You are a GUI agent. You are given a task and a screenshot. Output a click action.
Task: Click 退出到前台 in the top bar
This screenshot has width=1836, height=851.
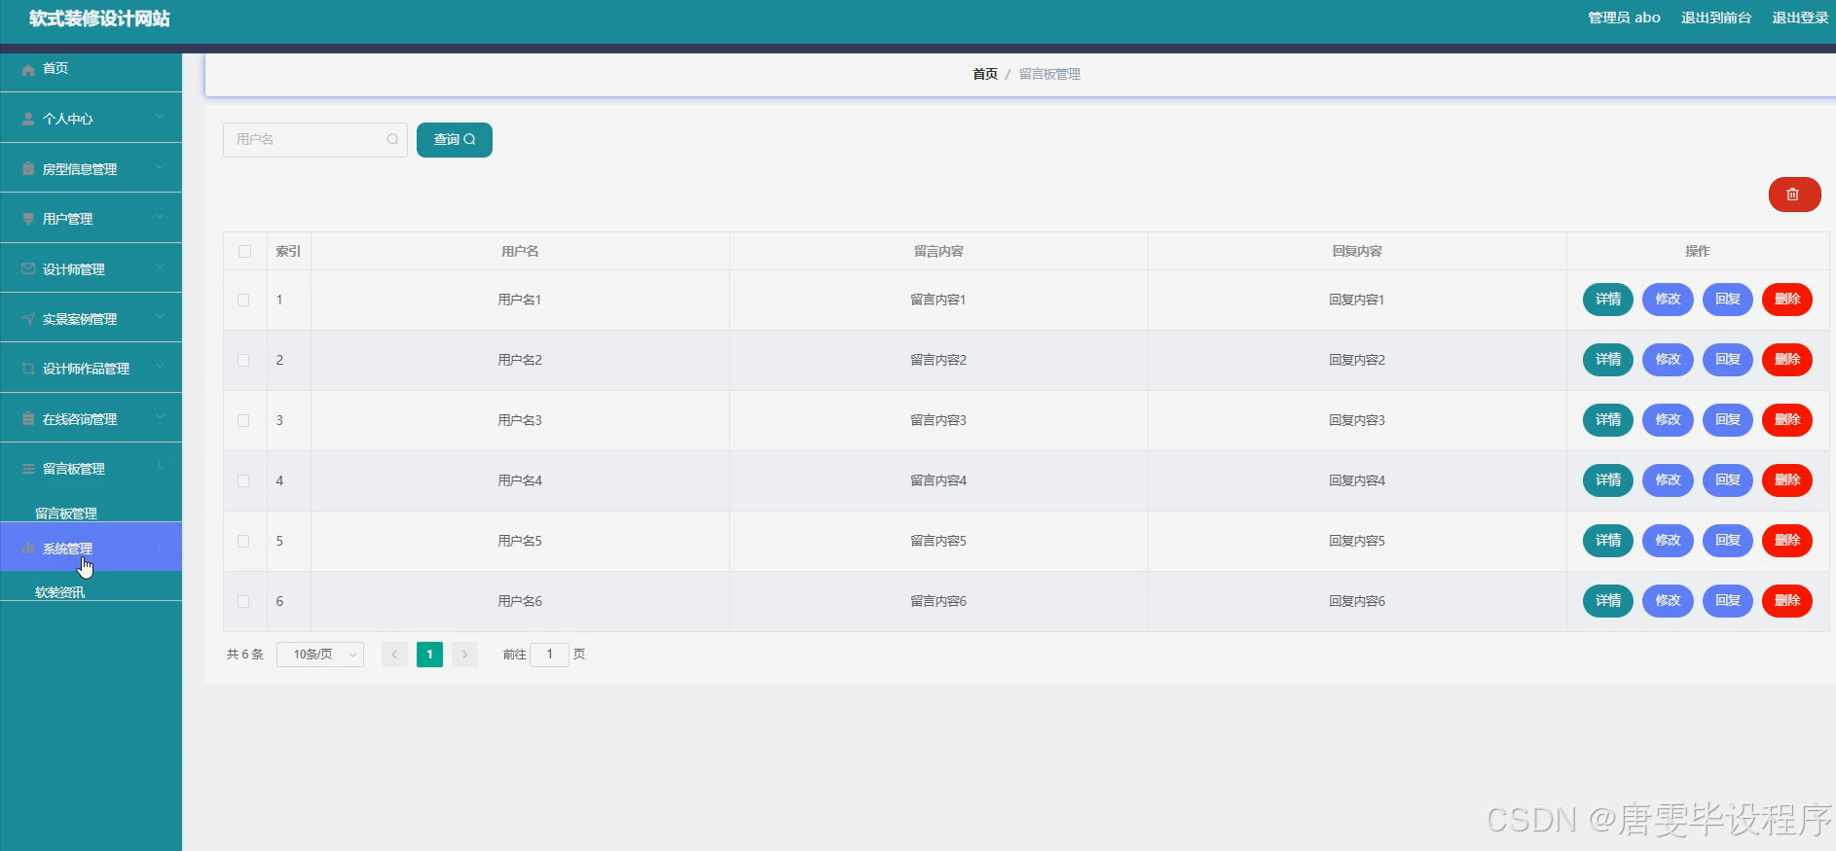point(1716,18)
